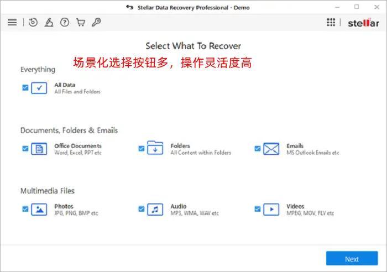
Task: Click the title bar app icon
Action: click(130, 7)
